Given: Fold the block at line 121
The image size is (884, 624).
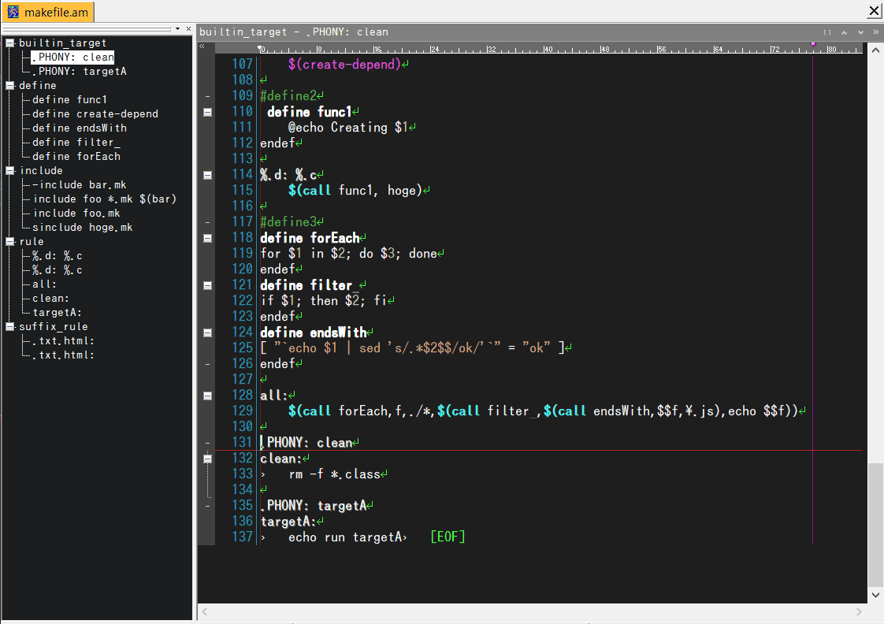Looking at the screenshot, I should coord(207,286).
